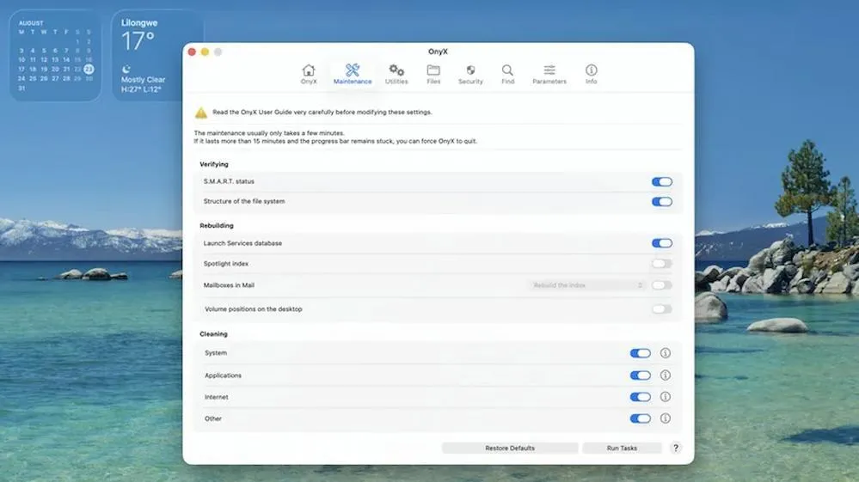Image resolution: width=859 pixels, height=482 pixels.
Task: Close the OnyX window with red button
Action: [x=192, y=52]
